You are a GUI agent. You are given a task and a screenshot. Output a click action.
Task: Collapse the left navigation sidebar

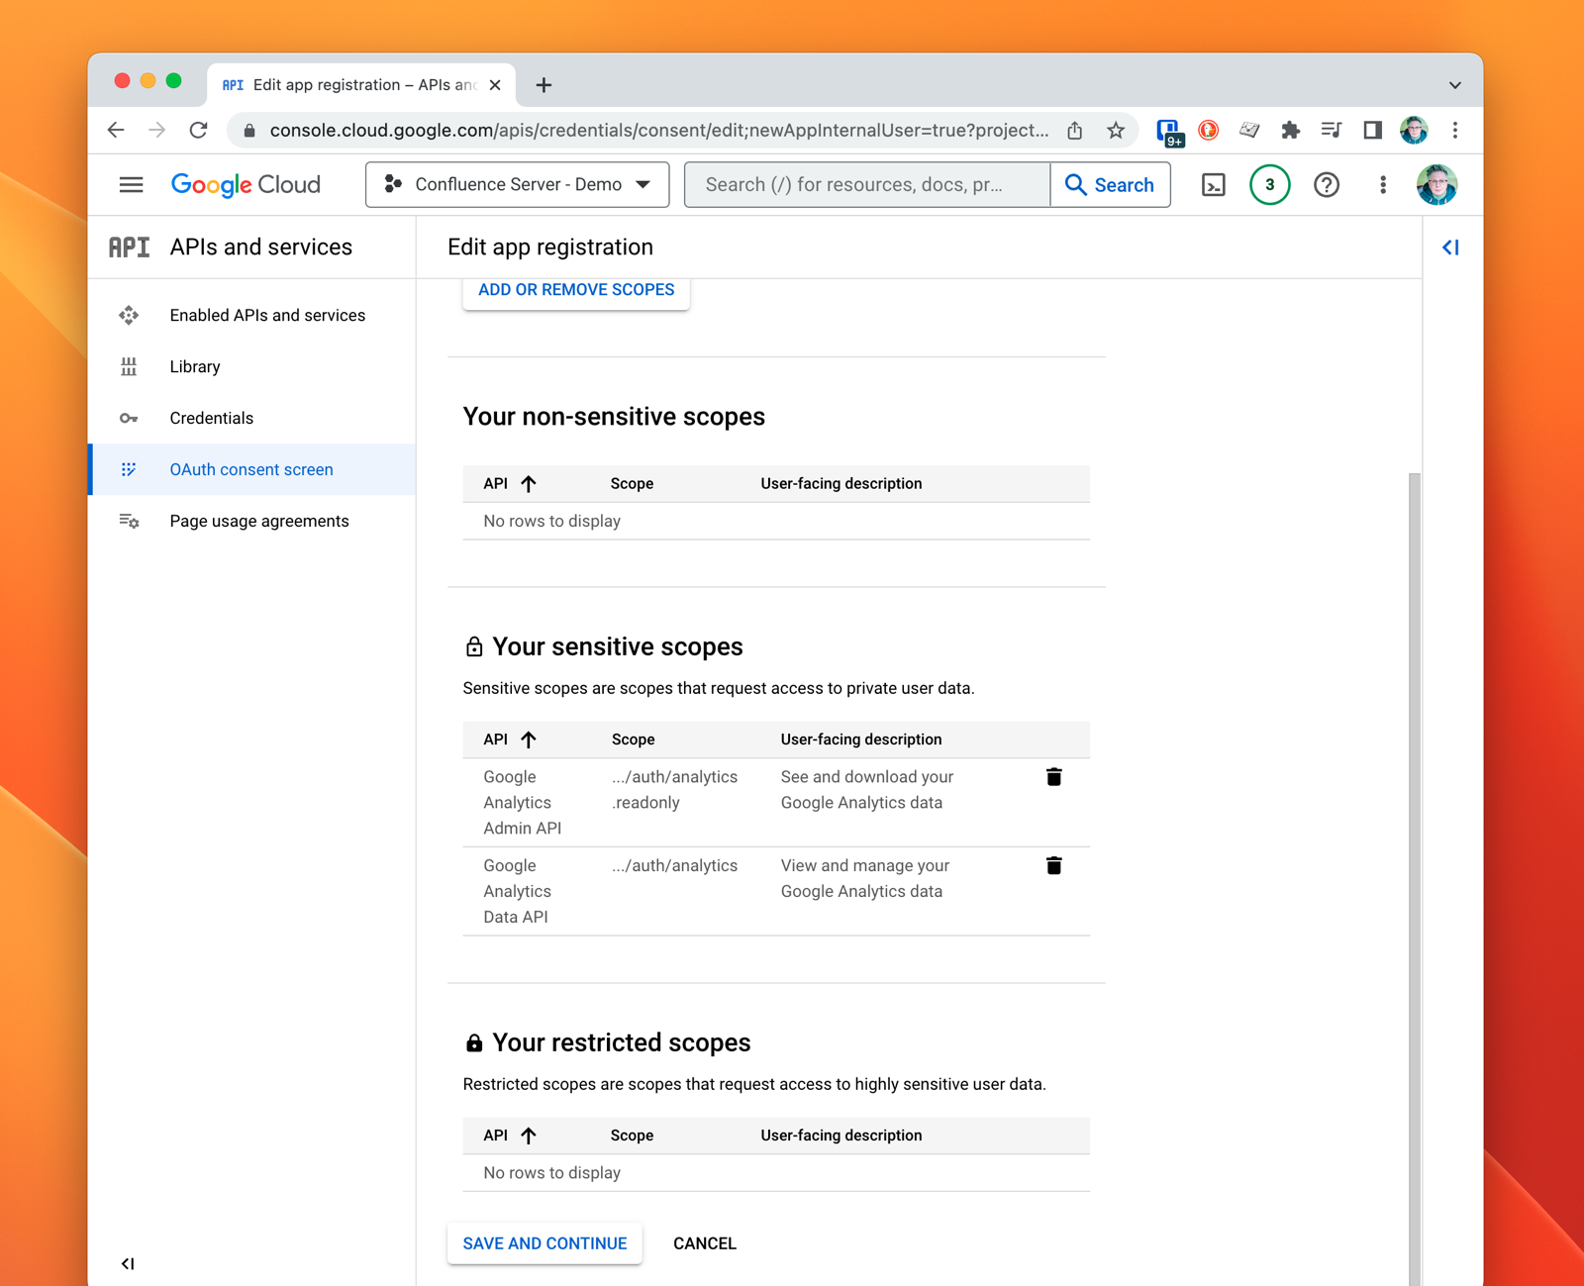point(128,1263)
